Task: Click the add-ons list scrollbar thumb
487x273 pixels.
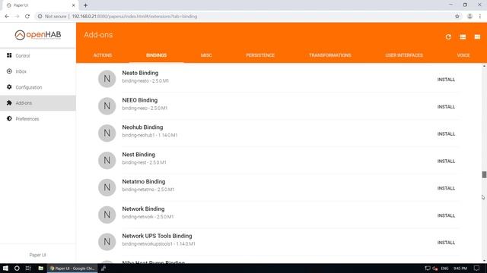Action: (484, 174)
